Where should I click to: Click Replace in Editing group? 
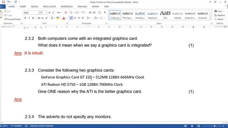tap(219, 15)
